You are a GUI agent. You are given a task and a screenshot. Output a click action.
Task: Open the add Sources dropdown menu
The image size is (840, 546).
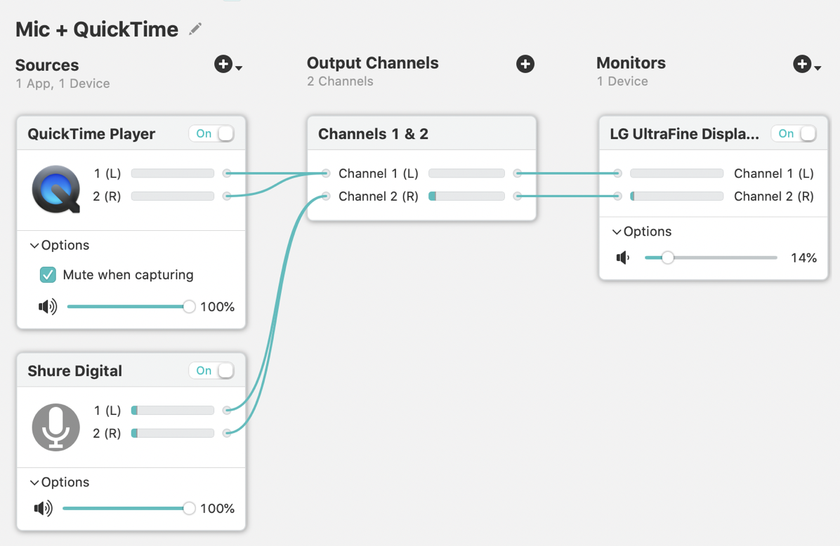[228, 65]
